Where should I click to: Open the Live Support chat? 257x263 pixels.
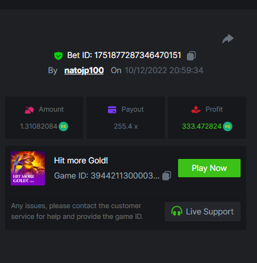coord(203,211)
